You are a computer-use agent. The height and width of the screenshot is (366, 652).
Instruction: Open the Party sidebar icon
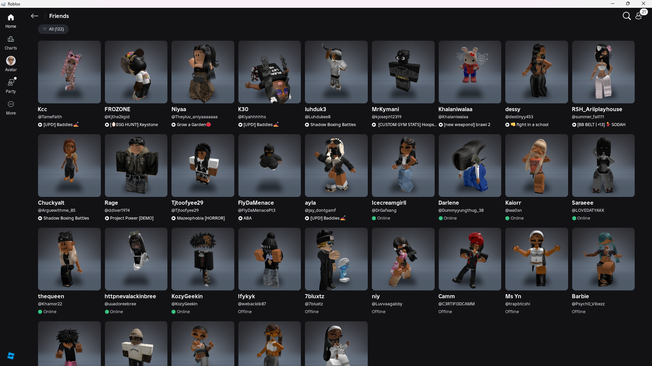click(11, 83)
